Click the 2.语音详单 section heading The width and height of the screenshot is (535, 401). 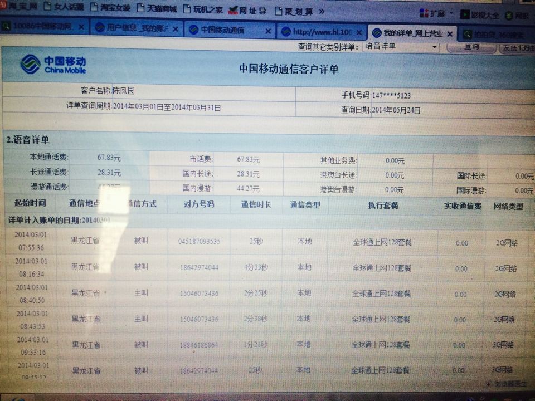click(x=28, y=140)
